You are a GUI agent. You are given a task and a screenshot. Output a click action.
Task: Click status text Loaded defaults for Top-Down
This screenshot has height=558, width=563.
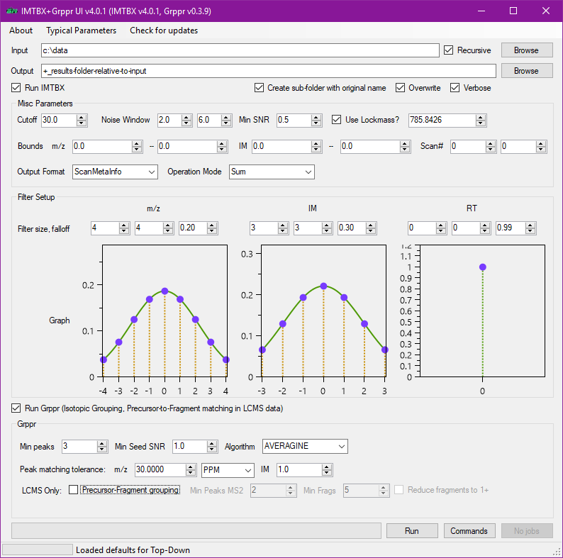pyautogui.click(x=133, y=550)
